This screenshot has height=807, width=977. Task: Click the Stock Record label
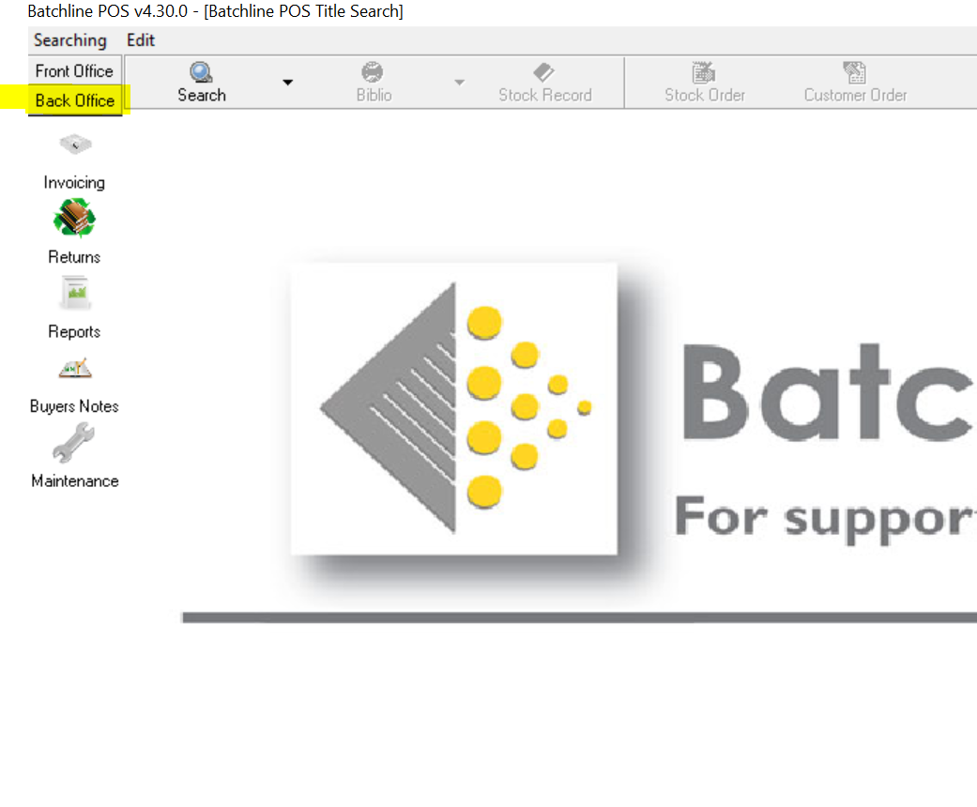[x=545, y=96]
